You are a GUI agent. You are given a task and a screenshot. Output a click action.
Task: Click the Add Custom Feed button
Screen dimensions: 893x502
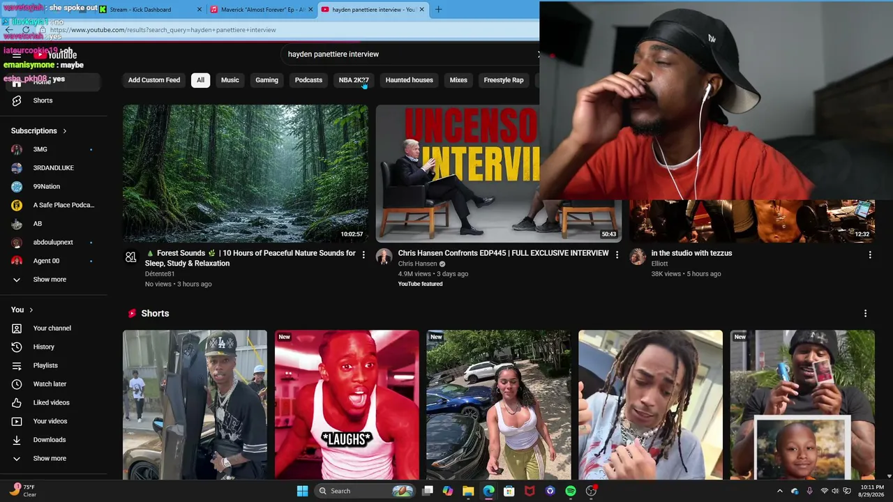pyautogui.click(x=154, y=80)
